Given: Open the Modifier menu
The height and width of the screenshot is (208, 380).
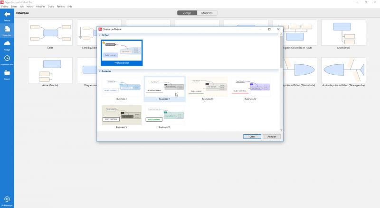Looking at the screenshot, I should click(x=41, y=7).
